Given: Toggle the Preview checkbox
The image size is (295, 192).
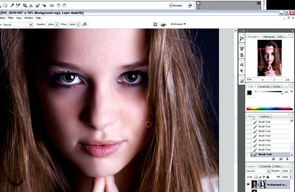Looking at the screenshot, I should (171, 6).
